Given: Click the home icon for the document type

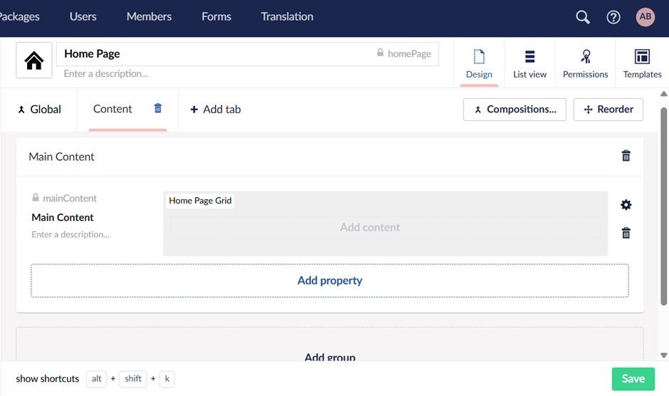Looking at the screenshot, I should tap(34, 60).
